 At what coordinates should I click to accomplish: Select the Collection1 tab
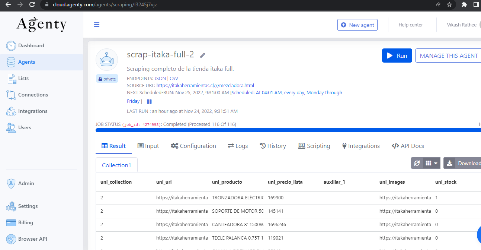click(x=116, y=165)
